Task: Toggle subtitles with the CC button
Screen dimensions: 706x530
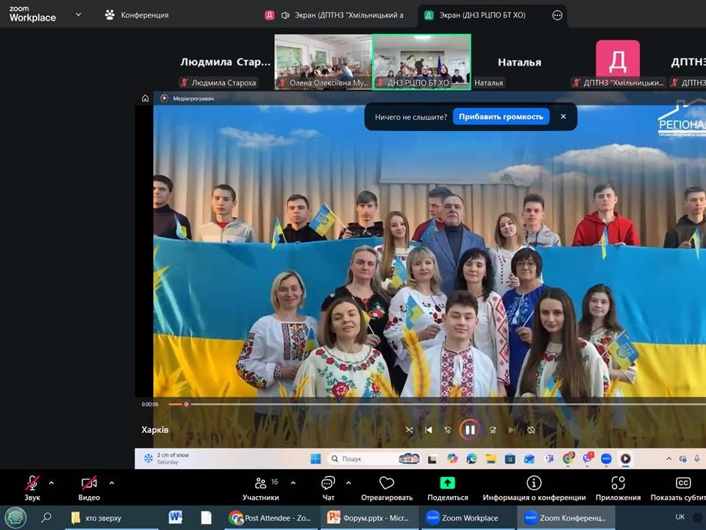Action: click(682, 483)
